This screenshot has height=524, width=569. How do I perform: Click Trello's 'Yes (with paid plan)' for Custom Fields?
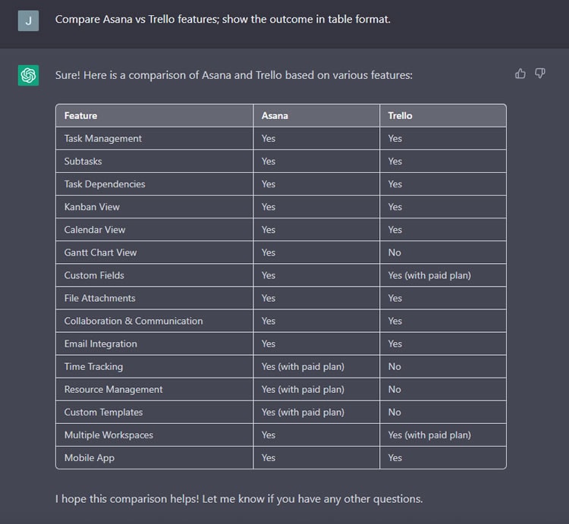point(429,275)
